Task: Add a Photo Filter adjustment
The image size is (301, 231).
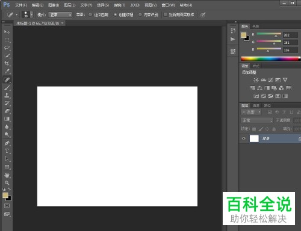Action: (274, 88)
